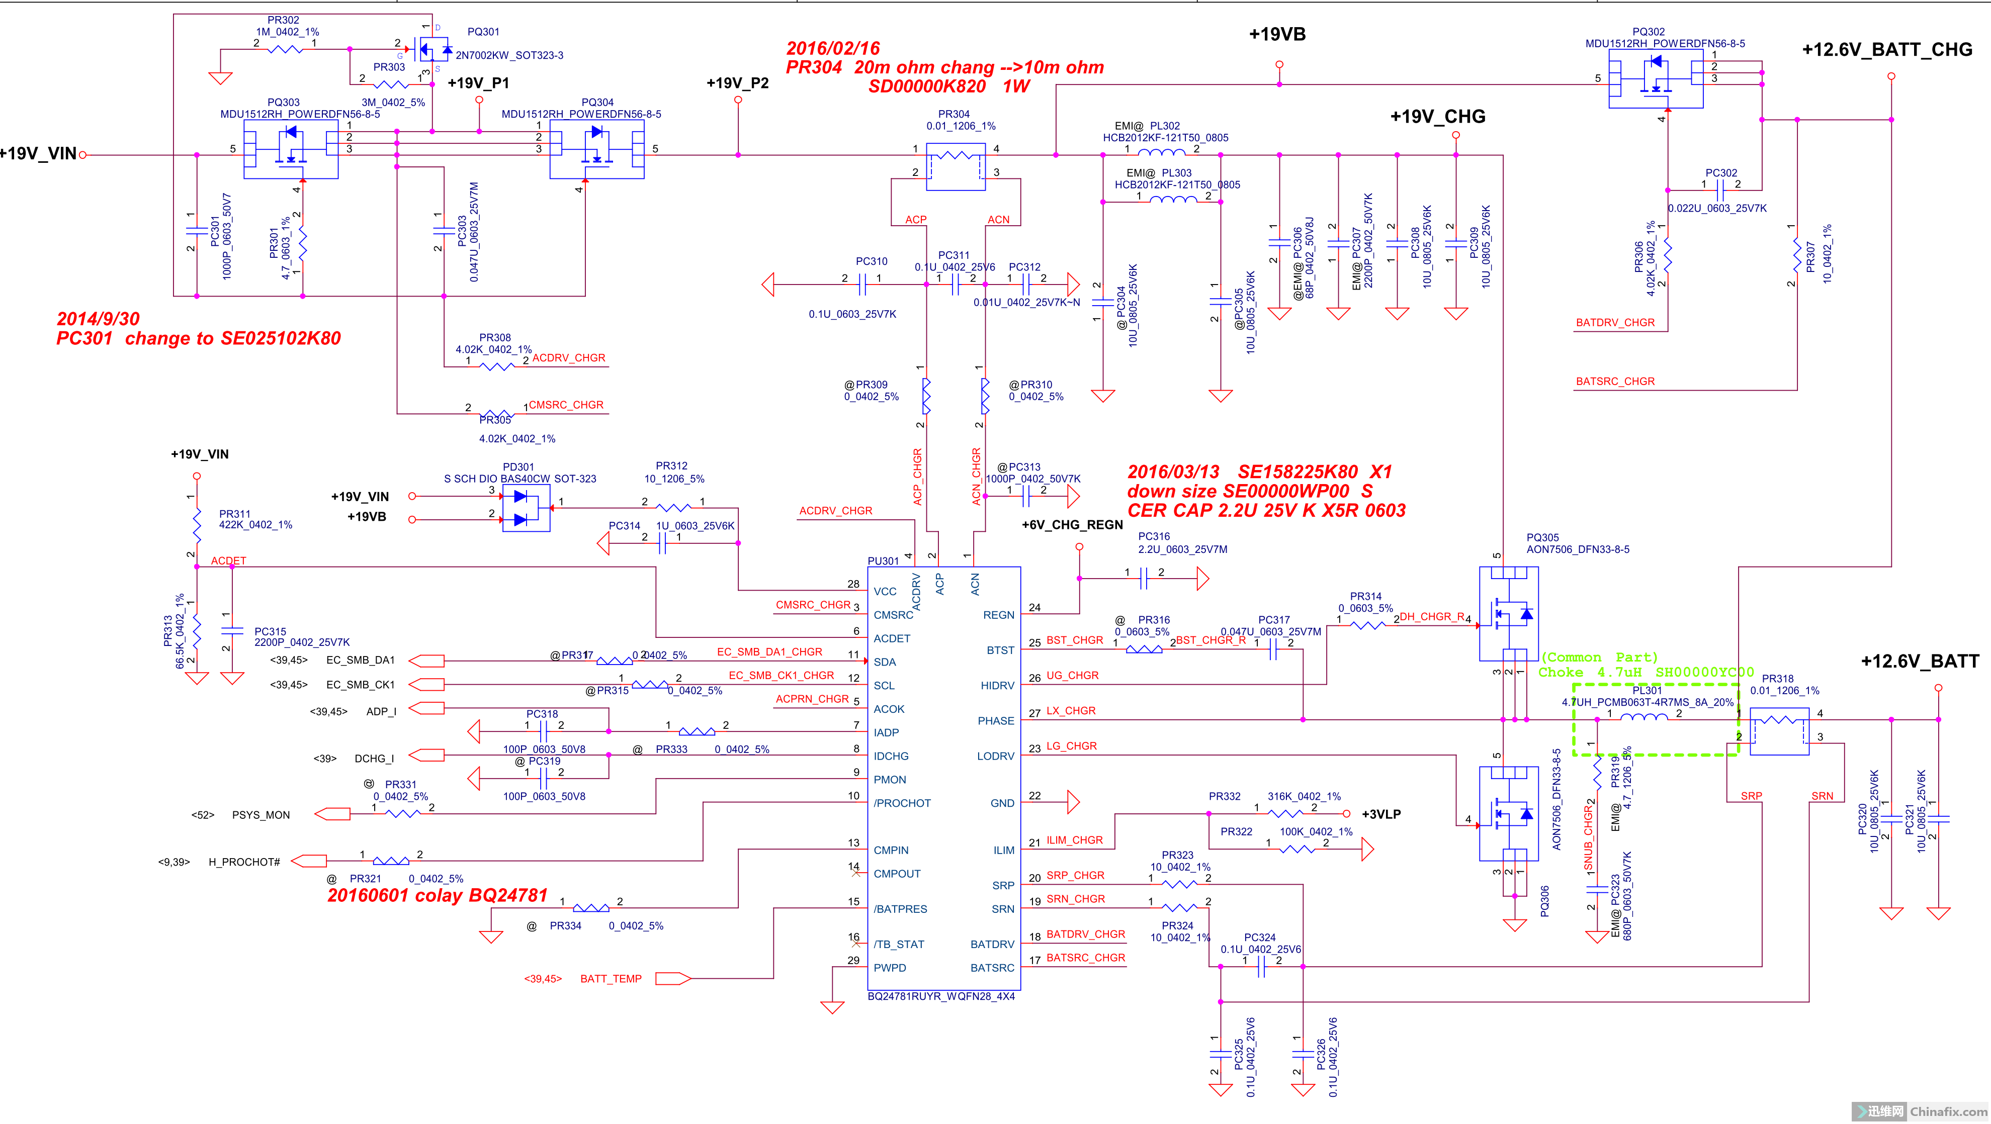The height and width of the screenshot is (1124, 1991).
Task: Select the PQ306 low-side MOSFET symbol
Action: 1508,813
